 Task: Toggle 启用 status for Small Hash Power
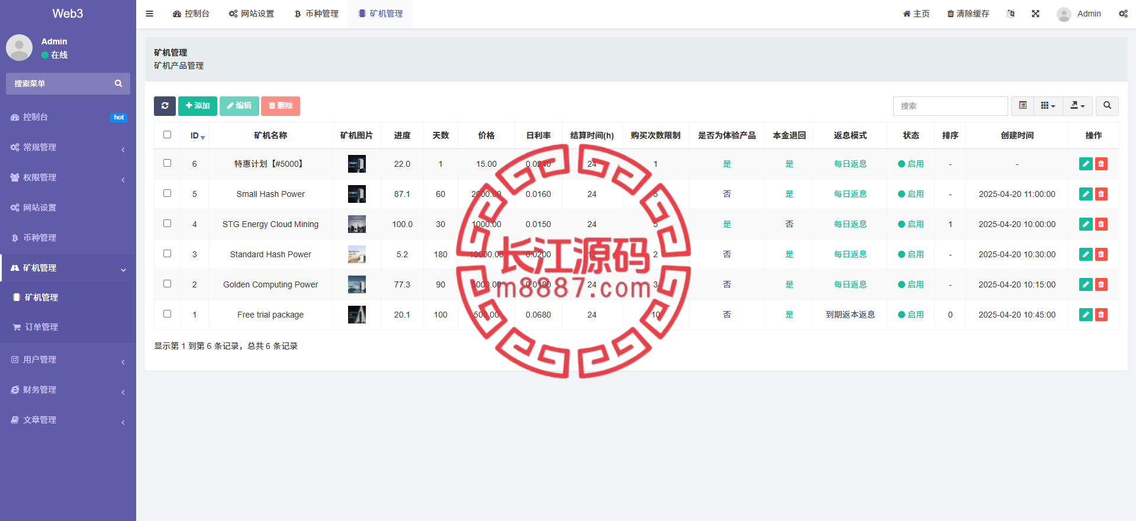click(910, 194)
